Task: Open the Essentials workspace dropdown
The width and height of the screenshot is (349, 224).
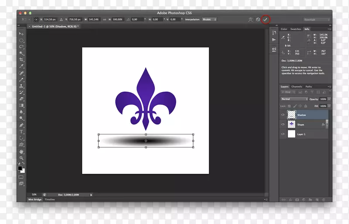Action: [316, 20]
